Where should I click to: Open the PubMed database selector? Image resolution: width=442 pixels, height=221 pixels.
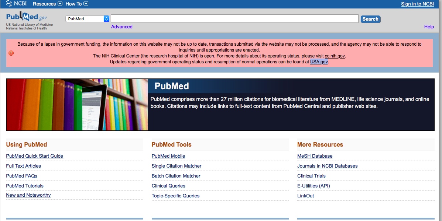88,19
